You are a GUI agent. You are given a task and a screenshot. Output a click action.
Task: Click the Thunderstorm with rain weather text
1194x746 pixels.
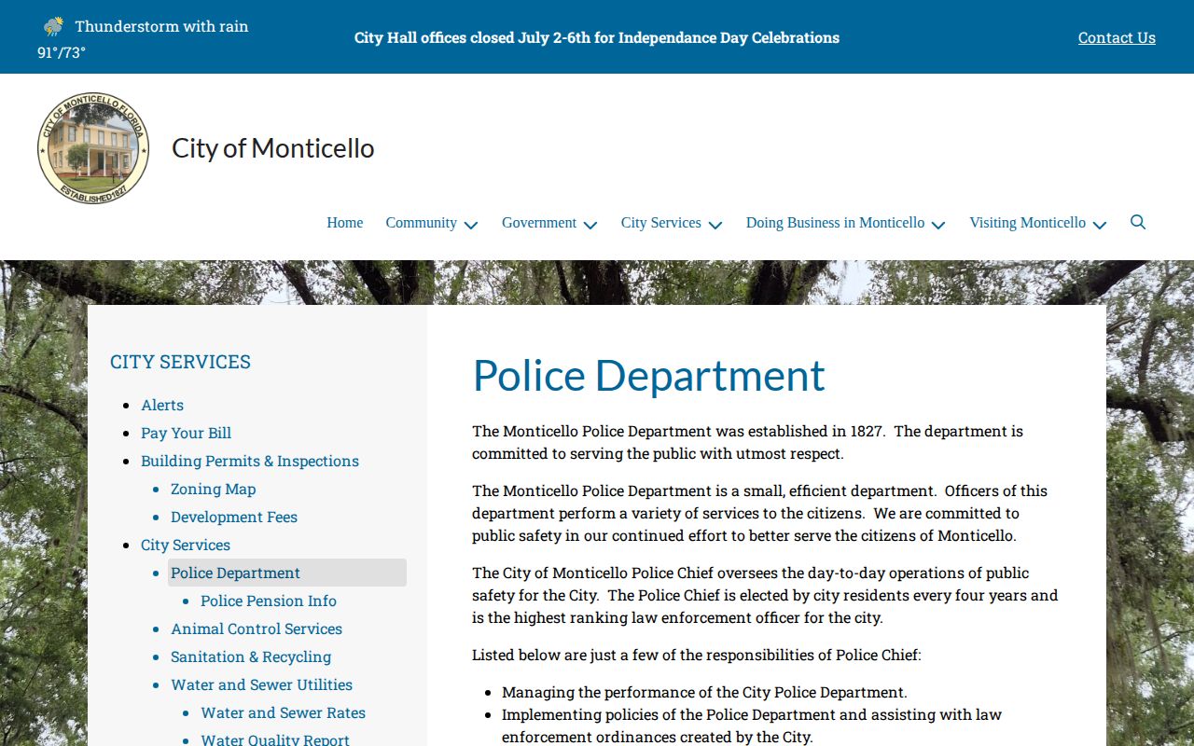coord(161,26)
